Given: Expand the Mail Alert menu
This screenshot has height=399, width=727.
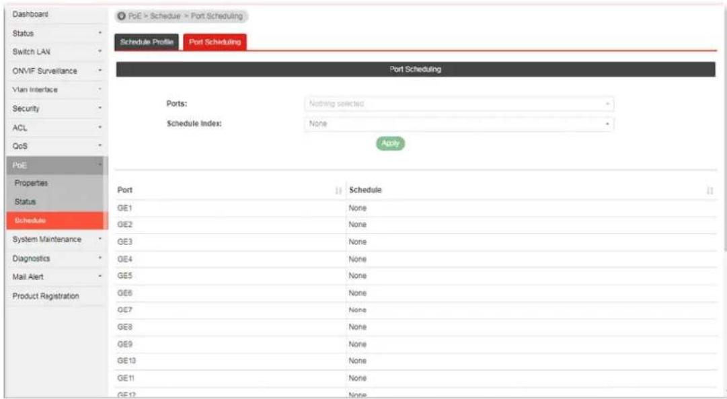Looking at the screenshot, I should pos(56,277).
